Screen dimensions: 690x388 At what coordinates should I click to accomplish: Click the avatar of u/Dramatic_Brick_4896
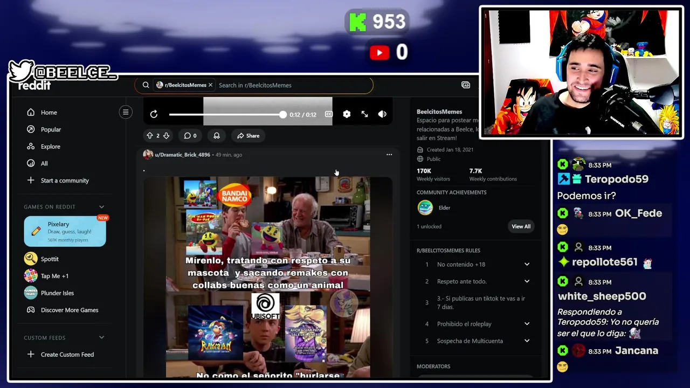click(x=148, y=155)
